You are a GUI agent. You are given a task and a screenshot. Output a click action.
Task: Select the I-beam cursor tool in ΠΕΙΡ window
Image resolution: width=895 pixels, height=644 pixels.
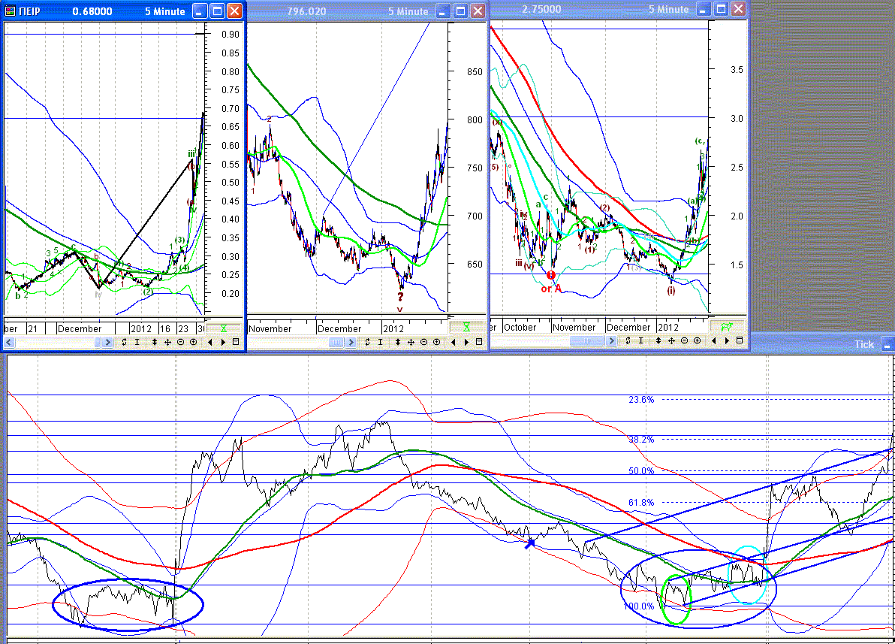[137, 342]
